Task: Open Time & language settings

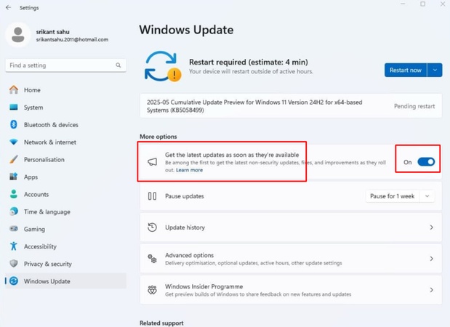Action: coord(65,211)
